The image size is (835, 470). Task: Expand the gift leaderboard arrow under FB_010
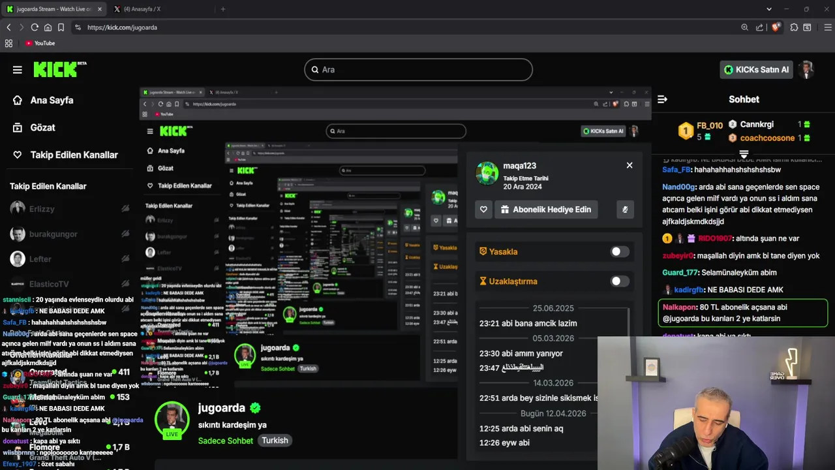(744, 154)
